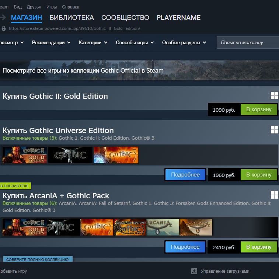Add Gothic II: Gold Edition to cart
Image resolution: width=279 pixels, height=279 pixels.
pyautogui.click(x=259, y=109)
